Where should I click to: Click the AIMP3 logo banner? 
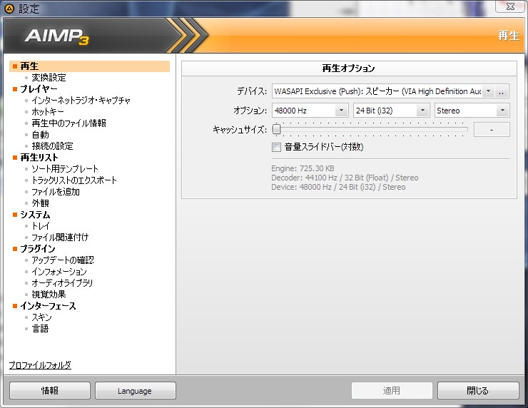point(57,36)
